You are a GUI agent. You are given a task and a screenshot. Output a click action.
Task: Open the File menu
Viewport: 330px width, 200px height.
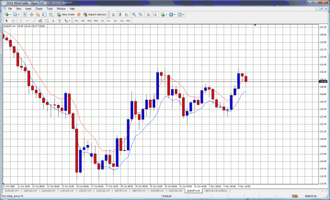coord(10,8)
